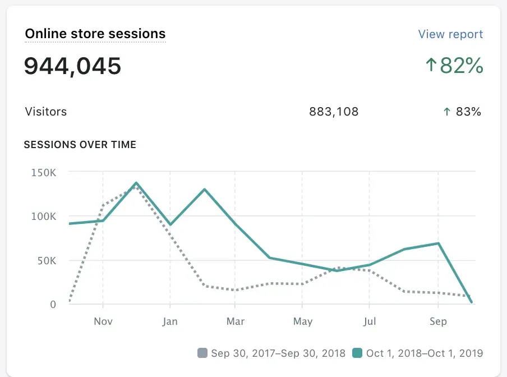Click the small up arrow beside 83%
Image resolution: width=507 pixels, height=377 pixels.
447,112
